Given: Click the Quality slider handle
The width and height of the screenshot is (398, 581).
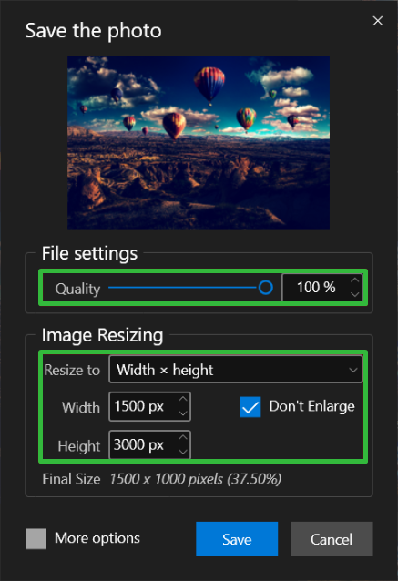Looking at the screenshot, I should click(266, 288).
